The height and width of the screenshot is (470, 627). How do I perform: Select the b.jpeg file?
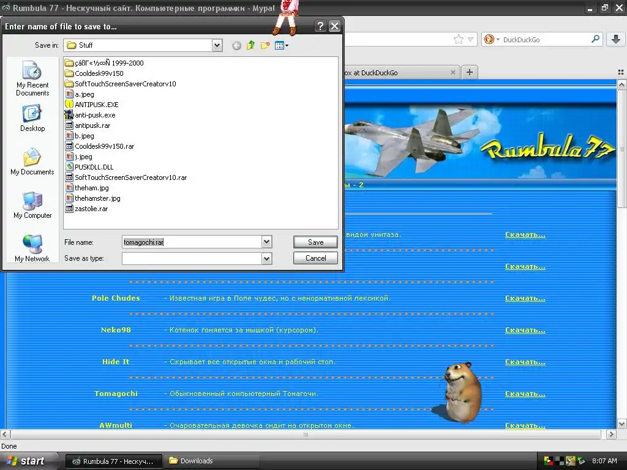pos(80,135)
